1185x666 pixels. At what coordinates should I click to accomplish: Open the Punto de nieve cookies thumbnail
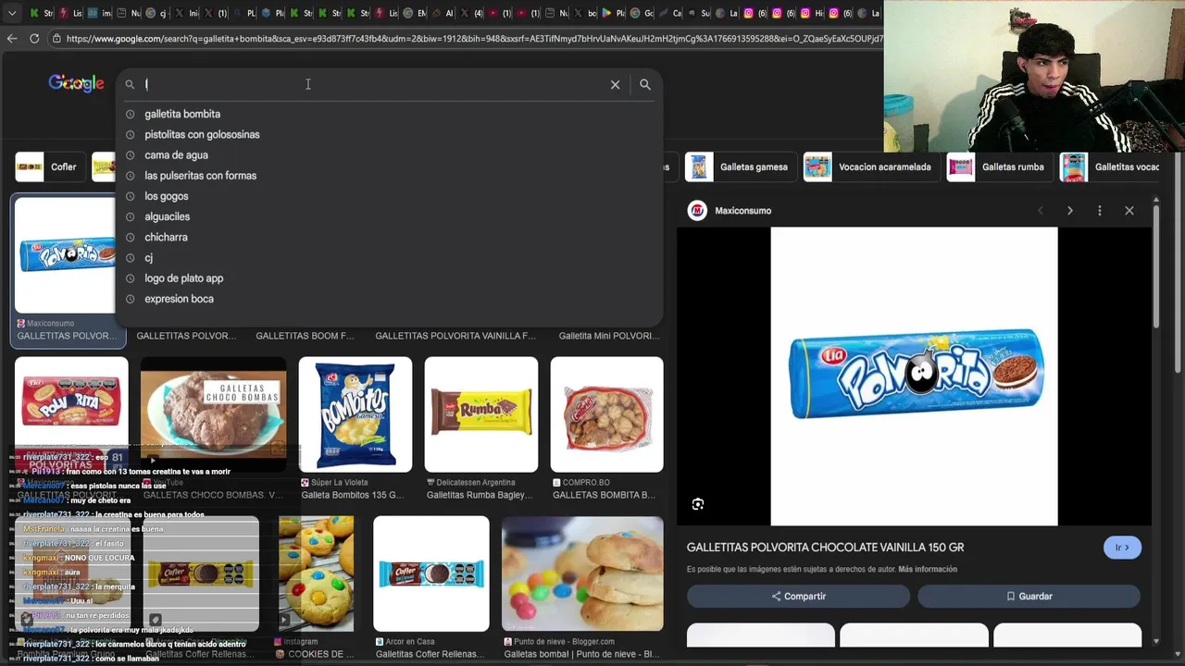click(x=582, y=573)
